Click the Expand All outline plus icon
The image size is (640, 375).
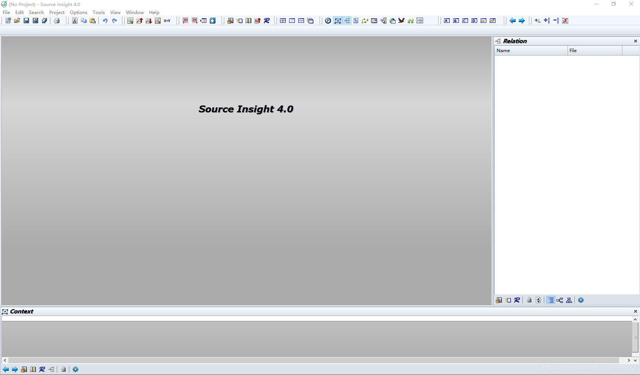[x=547, y=21]
